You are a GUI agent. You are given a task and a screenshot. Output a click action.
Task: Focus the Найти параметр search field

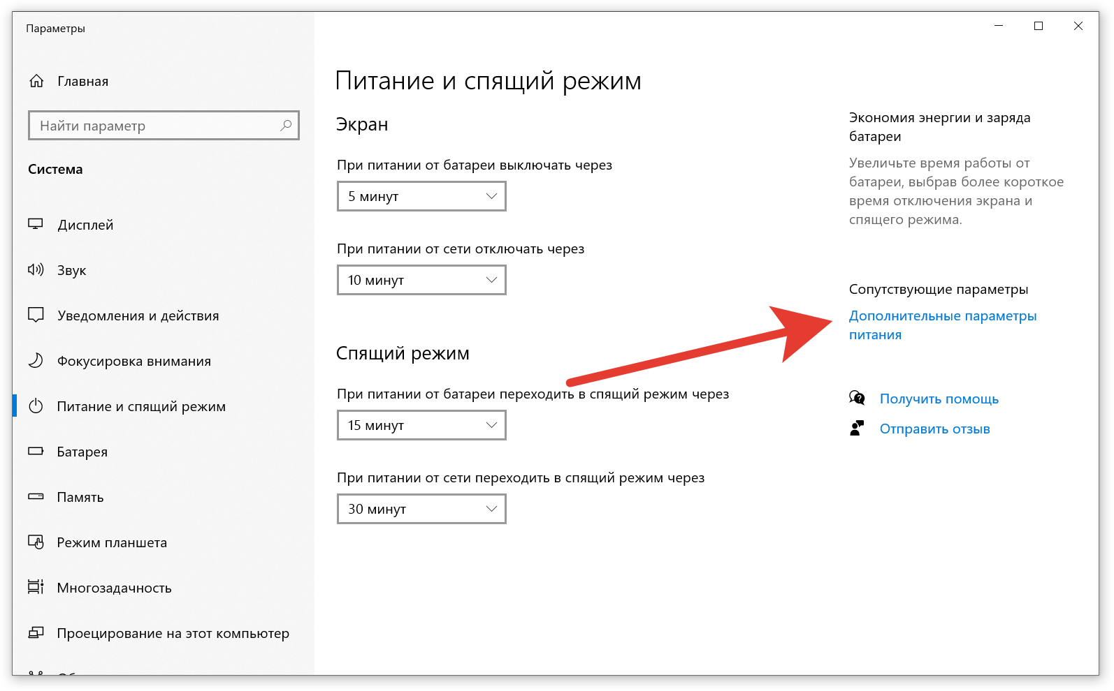point(154,126)
